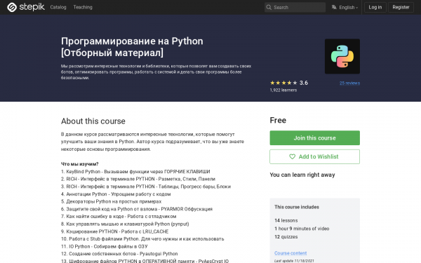Click 'You can learn right away' text
The width and height of the screenshot is (421, 263).
tap(302, 175)
